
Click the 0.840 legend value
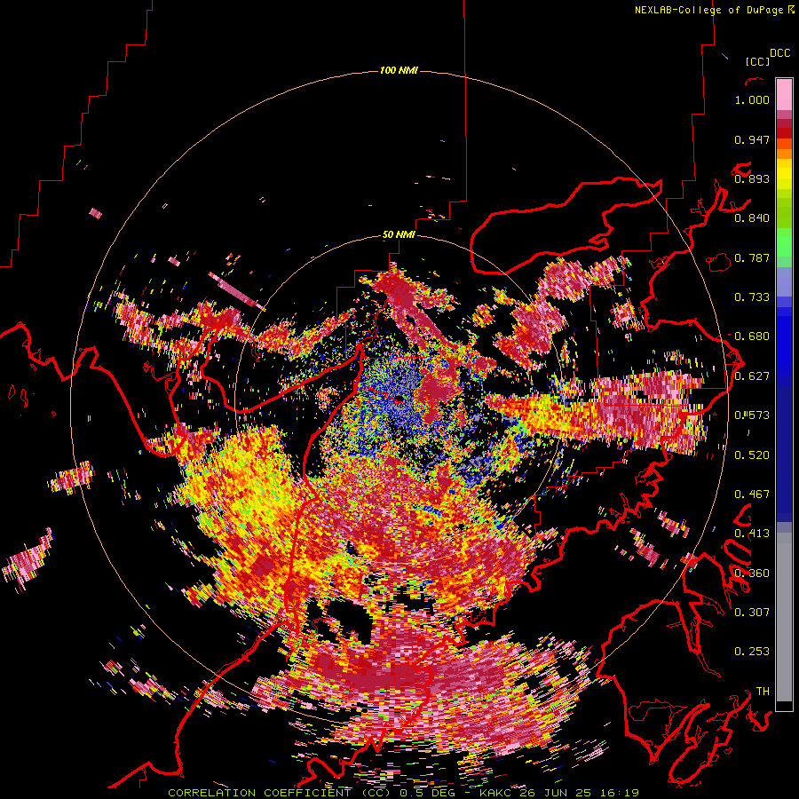(752, 218)
